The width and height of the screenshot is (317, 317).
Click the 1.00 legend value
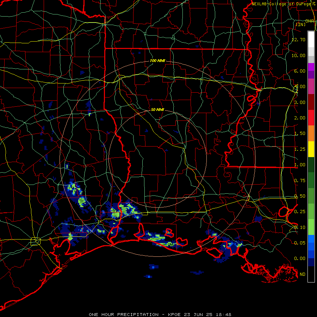300,165
